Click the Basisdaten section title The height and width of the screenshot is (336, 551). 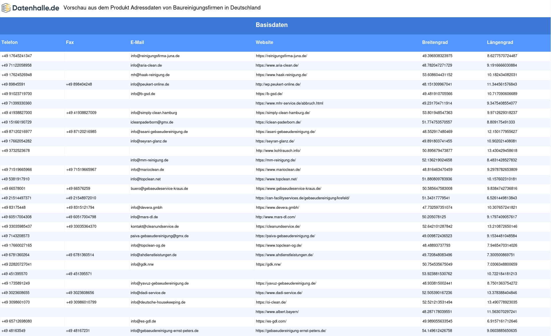[x=271, y=25]
